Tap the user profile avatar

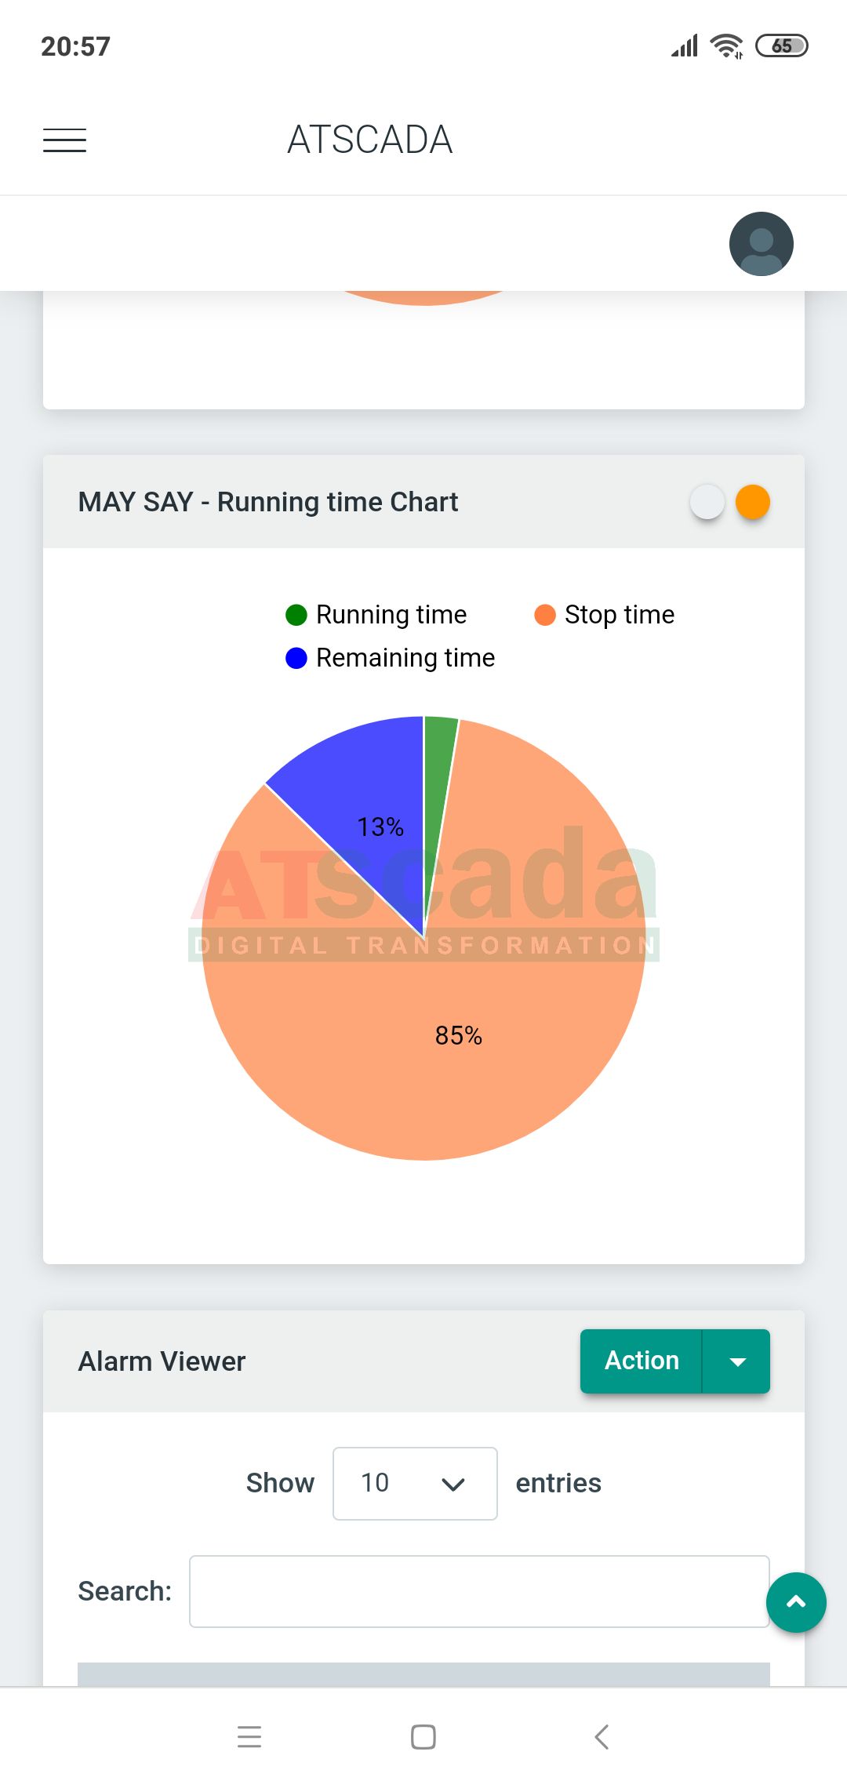(x=761, y=244)
